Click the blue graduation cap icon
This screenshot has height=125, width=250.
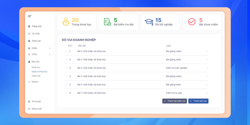pos(149,22)
